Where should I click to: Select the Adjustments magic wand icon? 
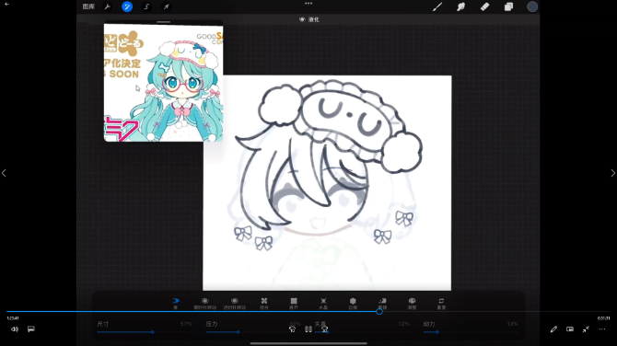pyautogui.click(x=127, y=6)
